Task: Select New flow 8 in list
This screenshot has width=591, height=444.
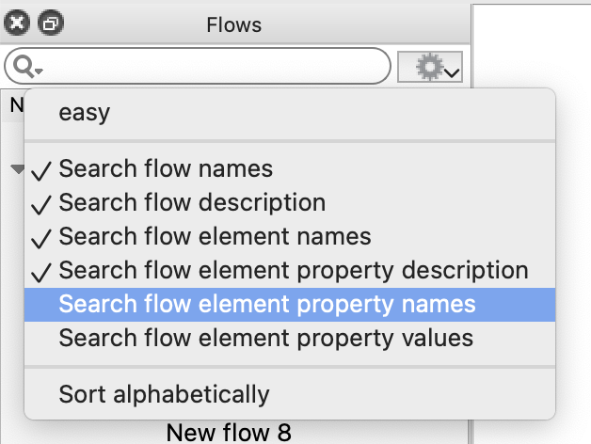Action: pos(229,433)
